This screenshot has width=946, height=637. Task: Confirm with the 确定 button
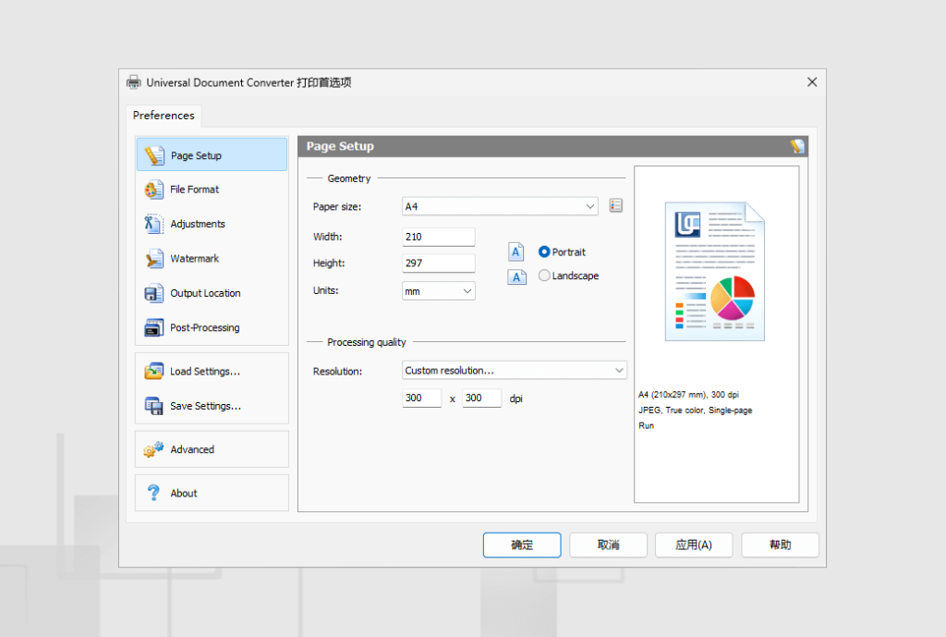(x=522, y=545)
